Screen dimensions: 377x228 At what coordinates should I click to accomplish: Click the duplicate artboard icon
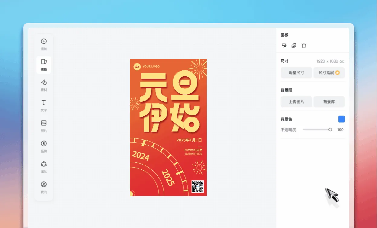(294, 46)
